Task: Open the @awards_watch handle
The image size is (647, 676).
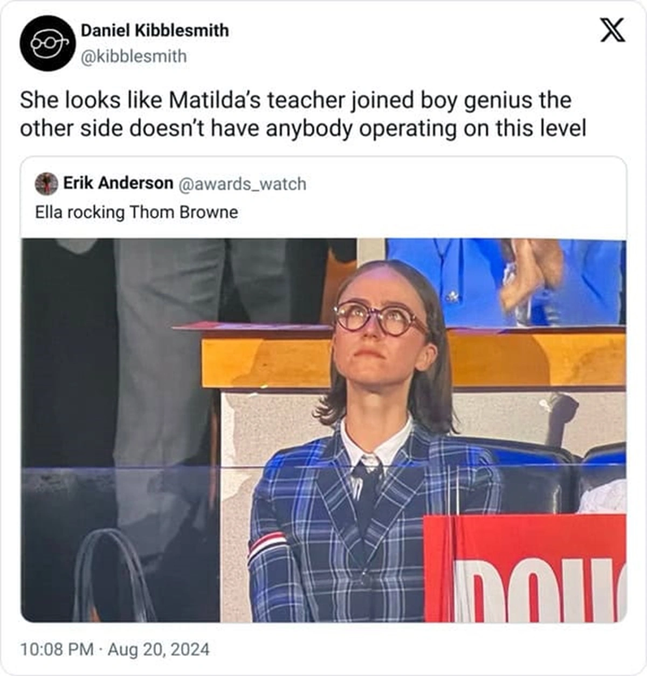Action: point(242,184)
